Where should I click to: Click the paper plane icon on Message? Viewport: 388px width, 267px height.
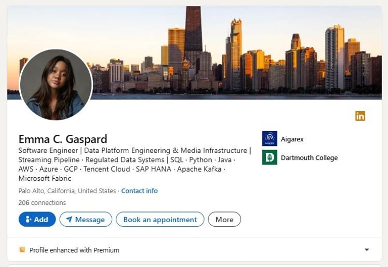point(69,220)
